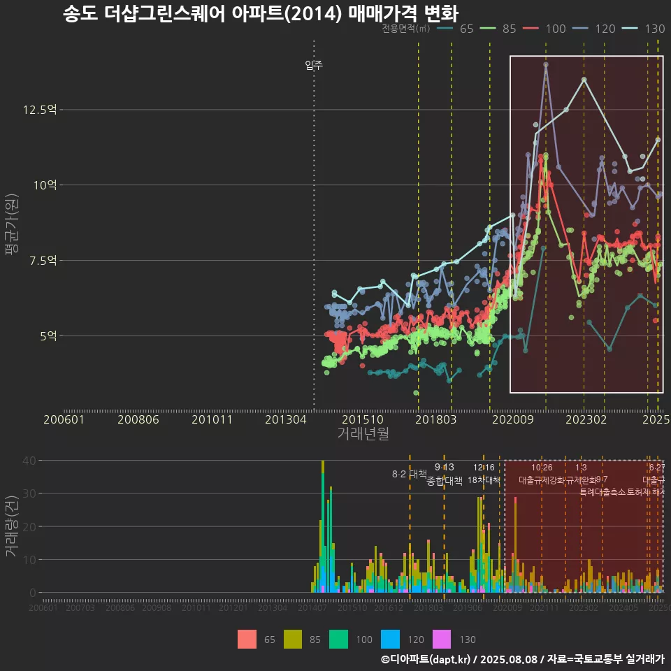Select the olive 85 swatch in bottom legend

(x=293, y=640)
